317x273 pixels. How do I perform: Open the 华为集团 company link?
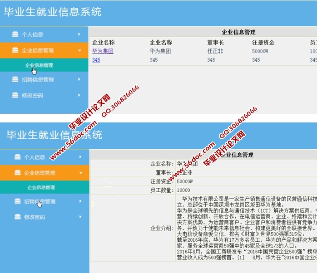pos(103,51)
